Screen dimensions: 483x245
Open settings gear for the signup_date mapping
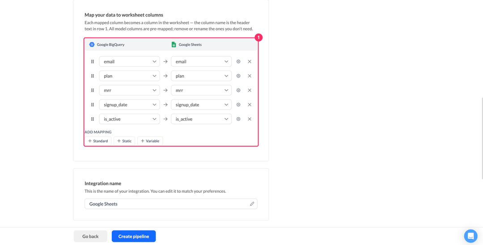[x=238, y=104]
